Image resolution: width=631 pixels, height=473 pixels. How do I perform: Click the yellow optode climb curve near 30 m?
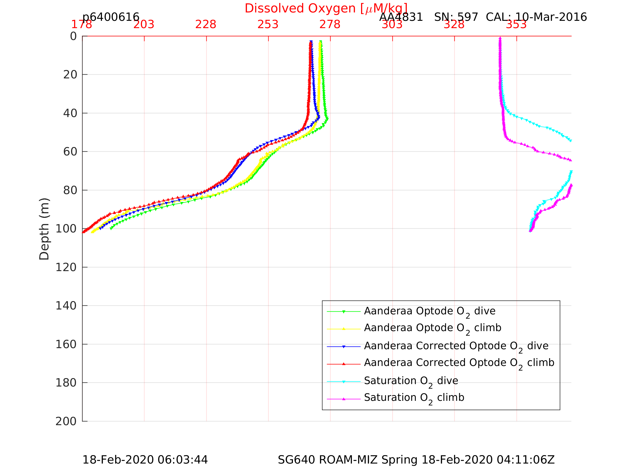(x=319, y=94)
